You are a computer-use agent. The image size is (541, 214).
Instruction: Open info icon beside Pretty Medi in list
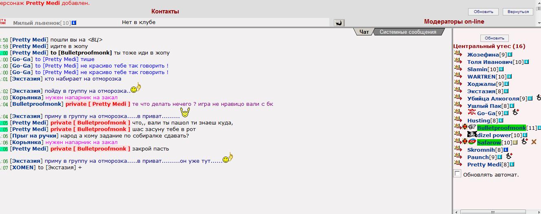click(x=512, y=164)
